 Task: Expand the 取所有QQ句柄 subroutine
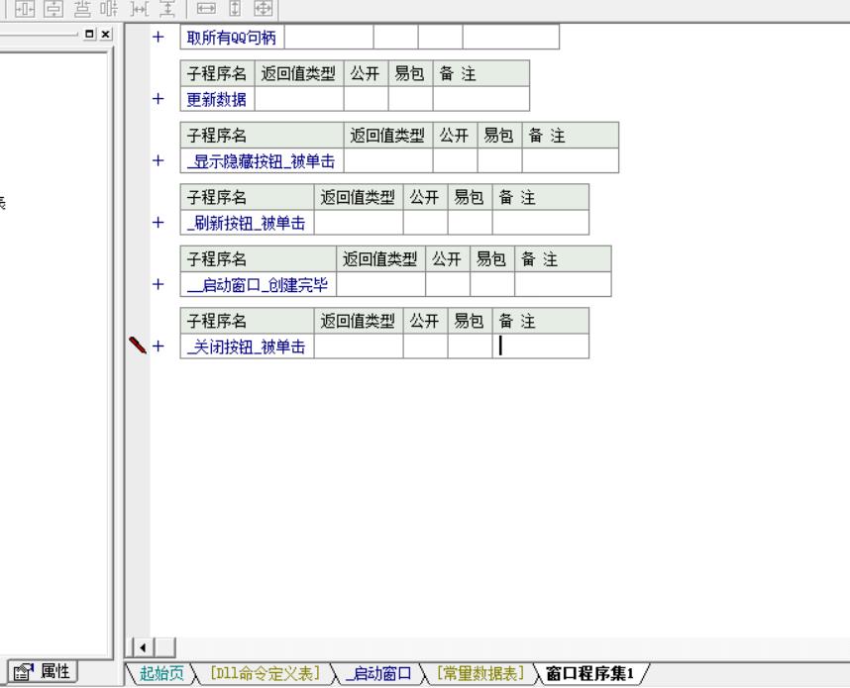click(x=159, y=37)
